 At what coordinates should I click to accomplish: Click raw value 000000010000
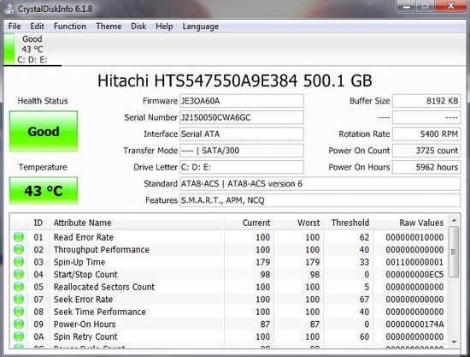pyautogui.click(x=414, y=237)
